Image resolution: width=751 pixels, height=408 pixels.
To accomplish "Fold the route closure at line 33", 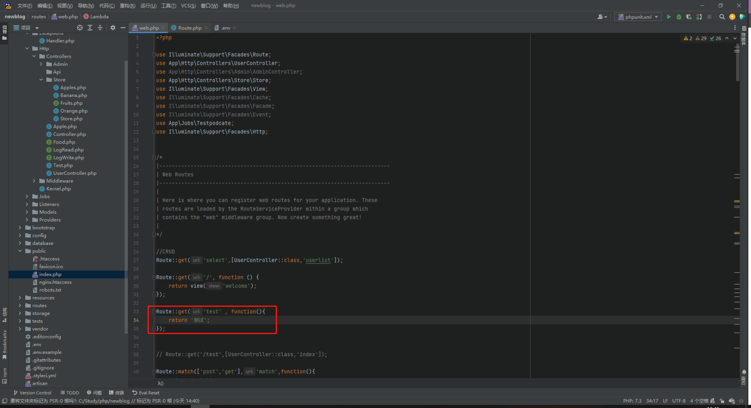I will pyautogui.click(x=154, y=311).
